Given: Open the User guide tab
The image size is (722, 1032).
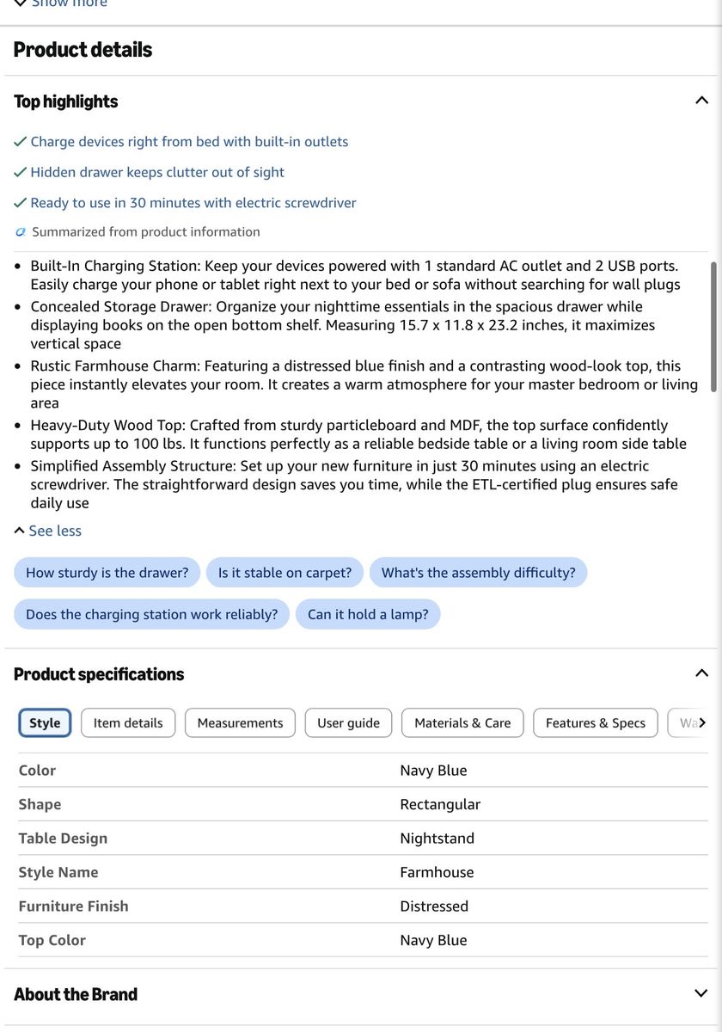Looking at the screenshot, I should (x=348, y=722).
